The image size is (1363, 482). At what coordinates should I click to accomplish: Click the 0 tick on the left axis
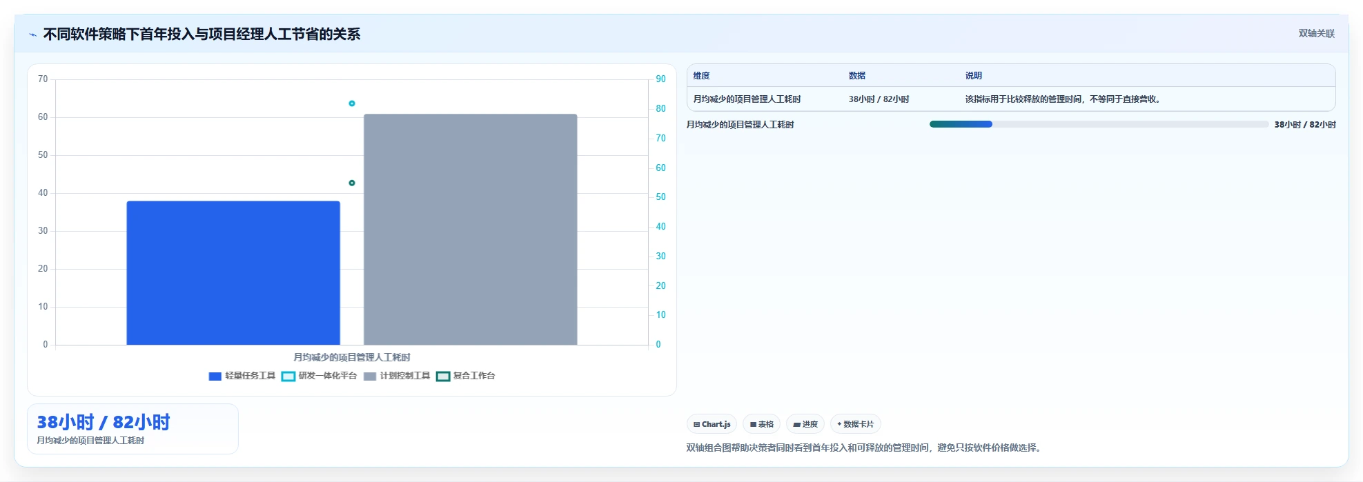(46, 345)
